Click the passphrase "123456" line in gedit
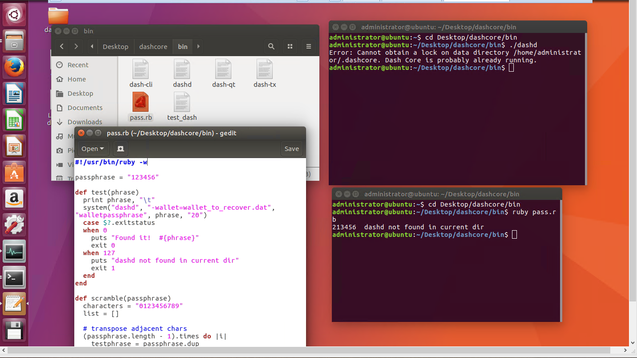The width and height of the screenshot is (637, 358). point(117,177)
